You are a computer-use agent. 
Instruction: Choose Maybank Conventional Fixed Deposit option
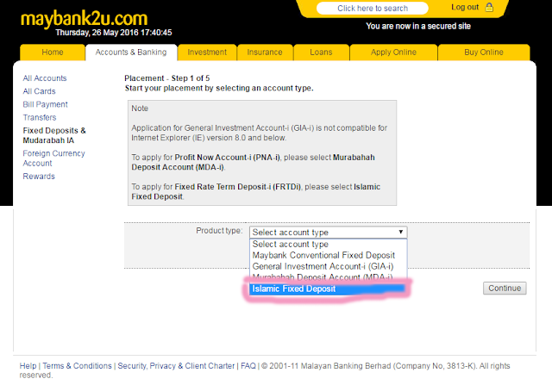[x=328, y=255]
